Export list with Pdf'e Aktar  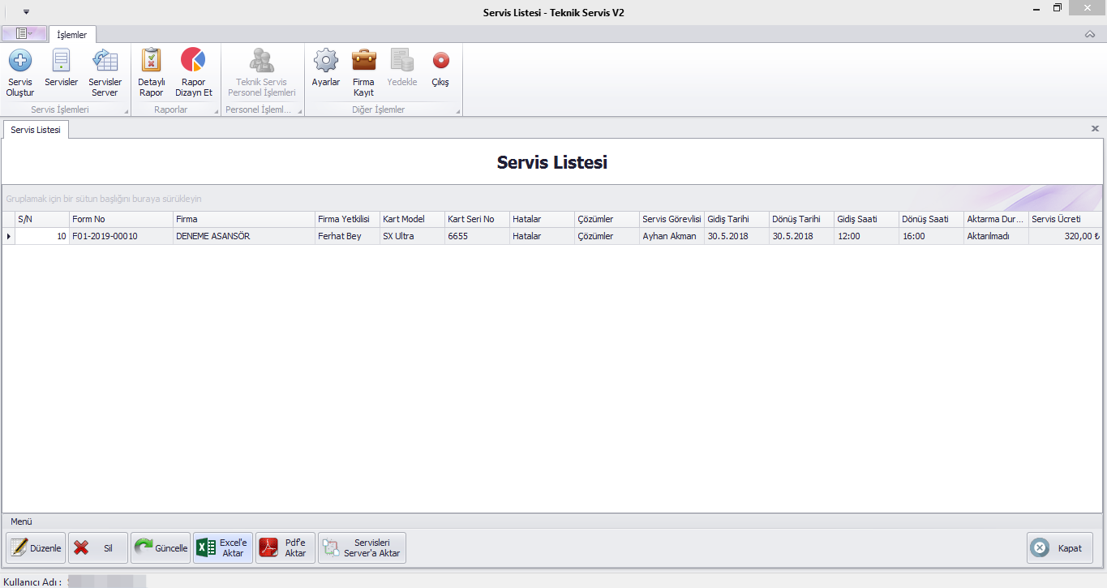[285, 548]
